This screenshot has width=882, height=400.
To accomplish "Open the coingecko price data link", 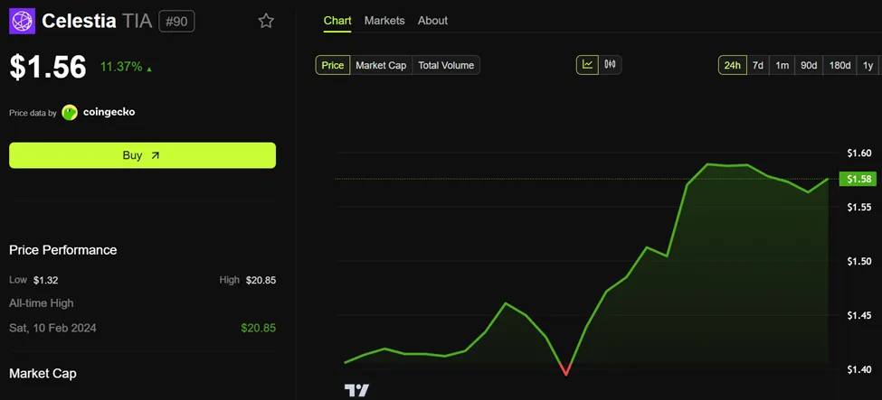I will (109, 112).
